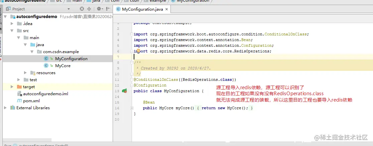Click breadcrumb src in navigation bar
Screen dimensions: 373x146
click(59, 1)
